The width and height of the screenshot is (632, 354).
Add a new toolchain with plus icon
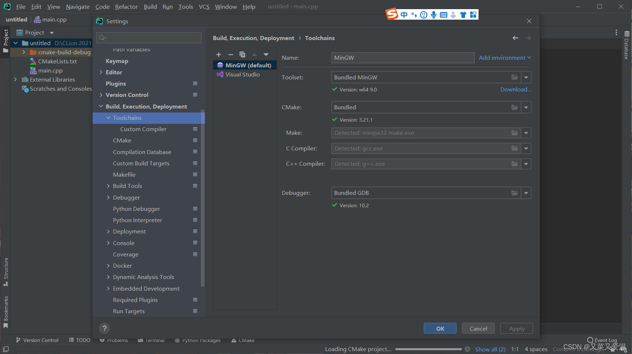pyautogui.click(x=219, y=55)
